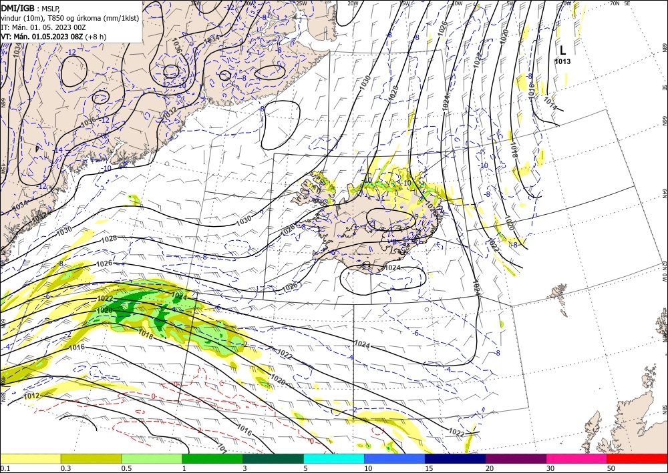Click the legend value '0.5'
The height and width of the screenshot is (473, 668).
[126, 468]
